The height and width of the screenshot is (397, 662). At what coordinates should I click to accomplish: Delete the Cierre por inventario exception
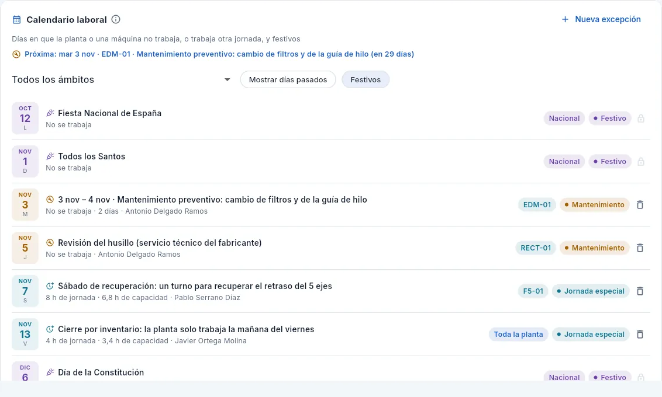click(x=640, y=334)
